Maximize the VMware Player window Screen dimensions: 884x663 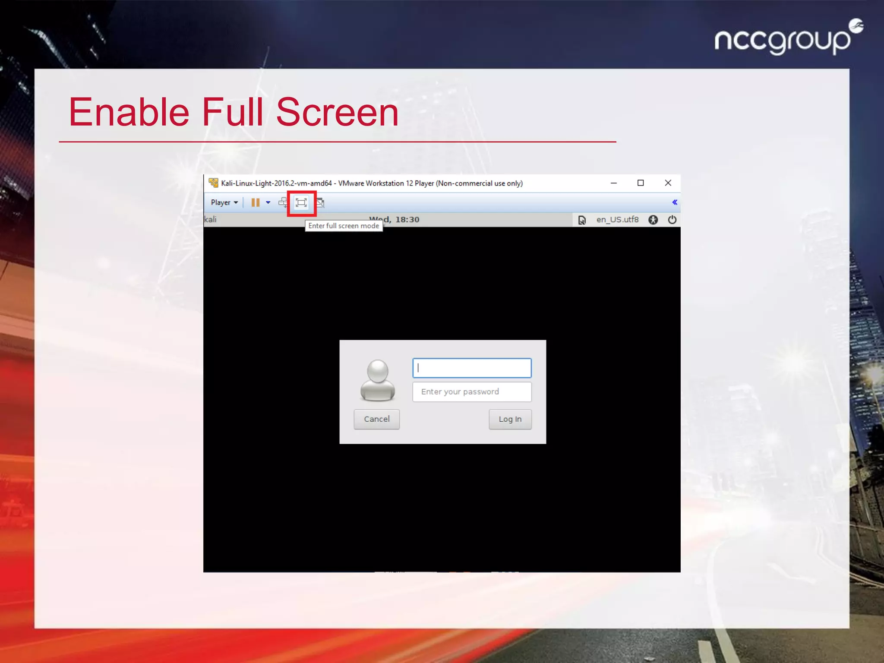[x=641, y=183]
